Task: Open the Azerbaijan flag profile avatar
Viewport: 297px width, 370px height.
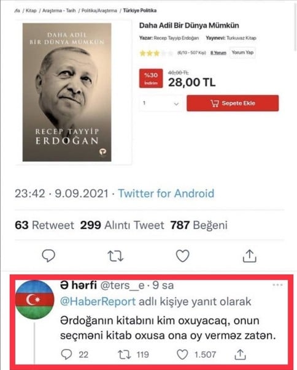Action: click(x=35, y=300)
